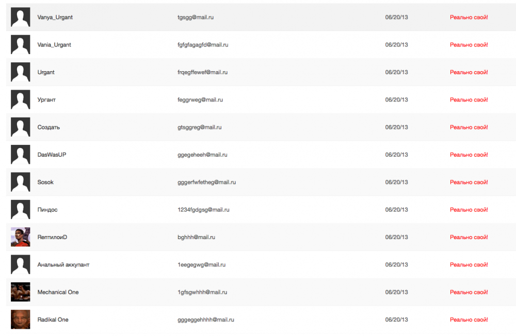The image size is (516, 336).
Task: Open the default avatar next to Sosok
Action: (21, 182)
